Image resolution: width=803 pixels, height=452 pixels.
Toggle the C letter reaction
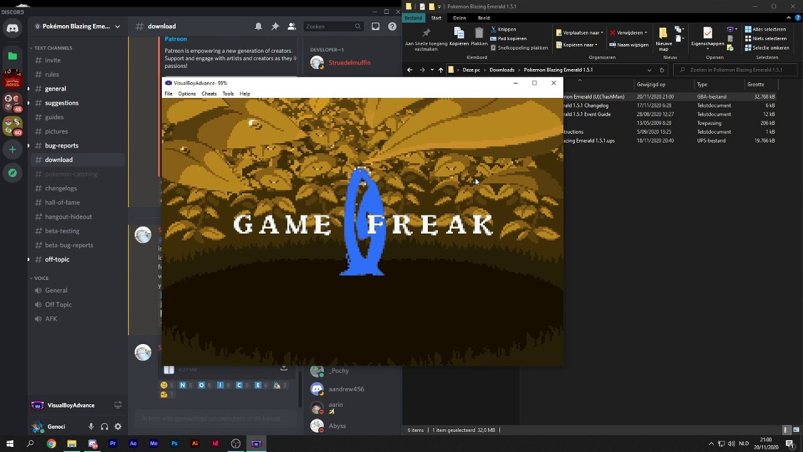tap(242, 385)
